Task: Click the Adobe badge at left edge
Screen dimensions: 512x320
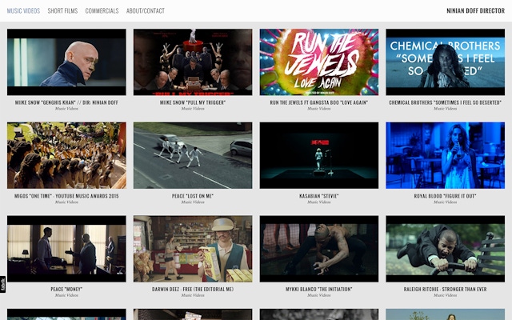Action: tap(3, 283)
